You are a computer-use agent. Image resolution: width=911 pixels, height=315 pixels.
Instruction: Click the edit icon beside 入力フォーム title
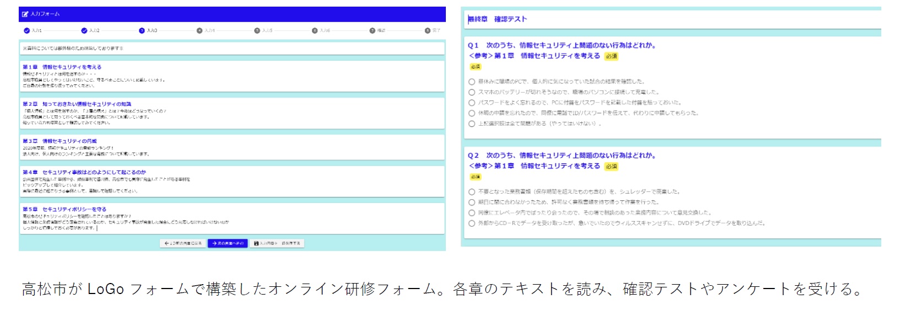point(25,14)
